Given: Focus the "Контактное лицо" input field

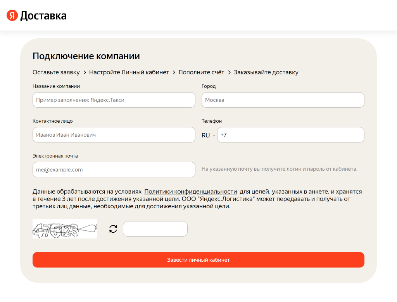Looking at the screenshot, I should point(114,135).
